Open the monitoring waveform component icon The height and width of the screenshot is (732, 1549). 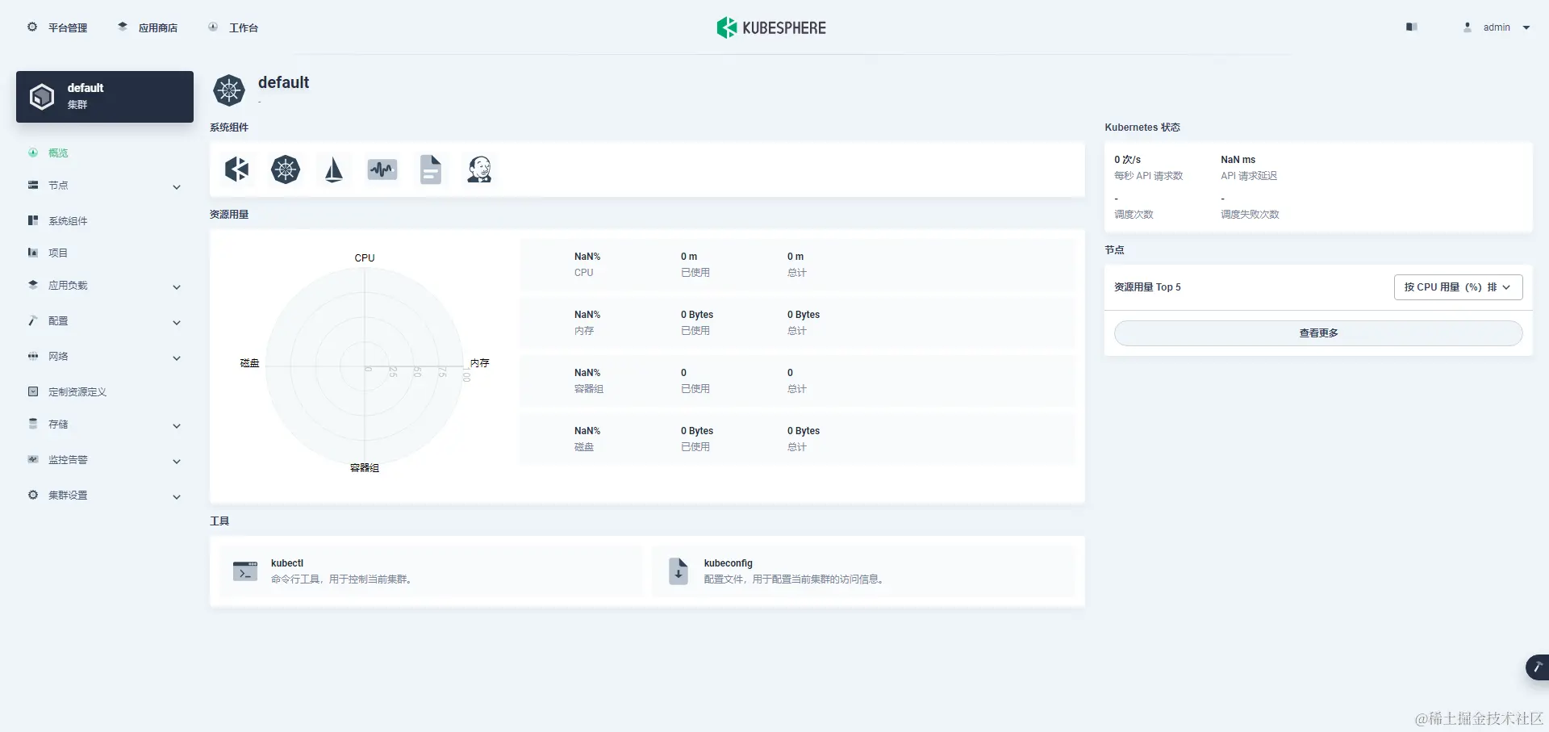pyautogui.click(x=382, y=169)
